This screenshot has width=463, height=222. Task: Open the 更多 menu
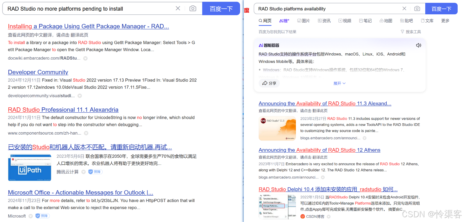pos(445,21)
